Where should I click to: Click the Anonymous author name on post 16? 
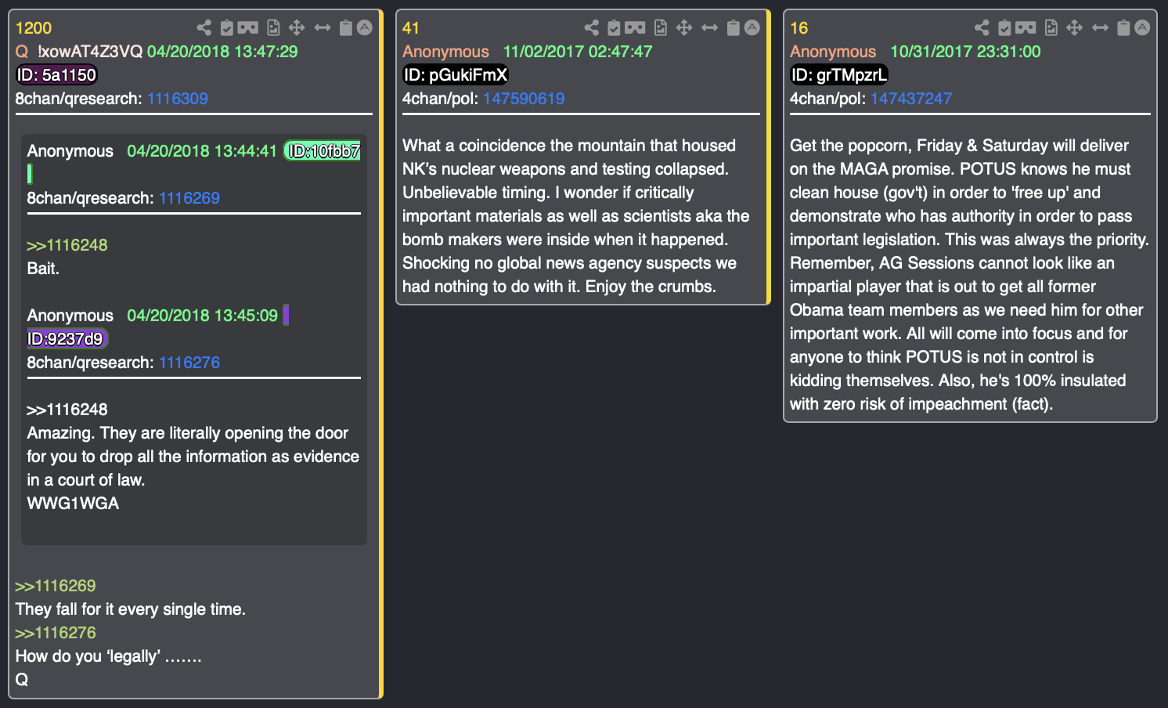[x=833, y=52]
